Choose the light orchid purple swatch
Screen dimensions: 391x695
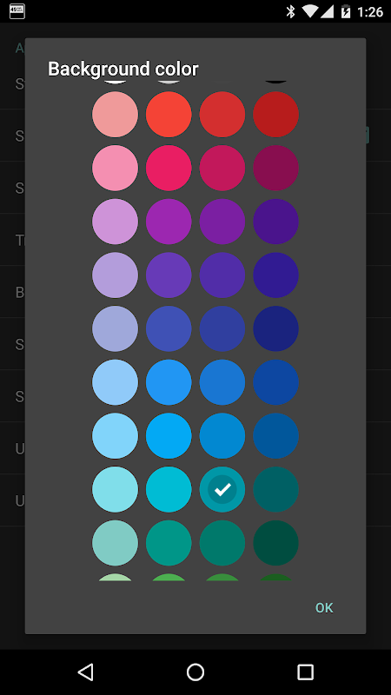pyautogui.click(x=116, y=222)
